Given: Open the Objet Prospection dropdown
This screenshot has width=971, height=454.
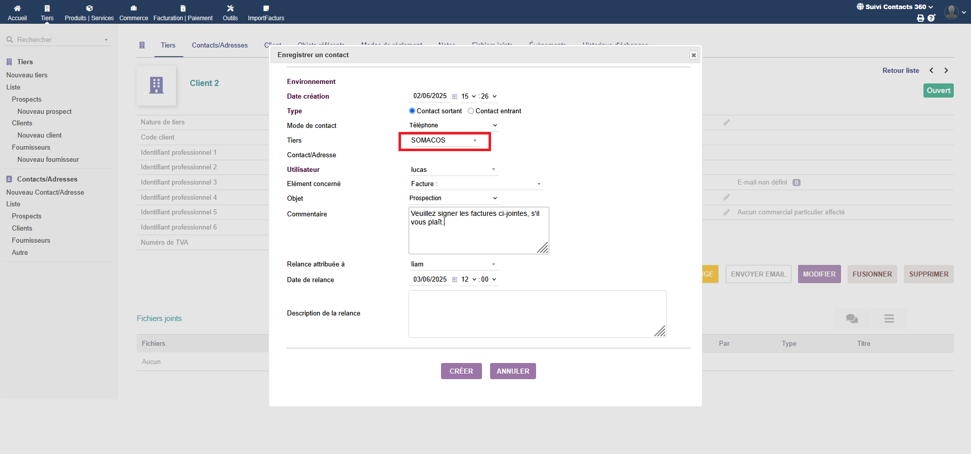Looking at the screenshot, I should (x=453, y=198).
